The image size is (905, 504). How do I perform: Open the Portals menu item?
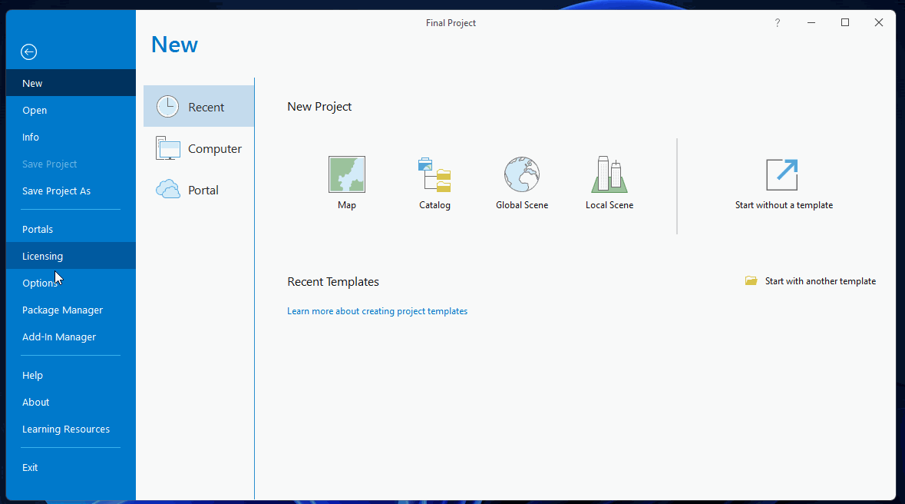(38, 229)
